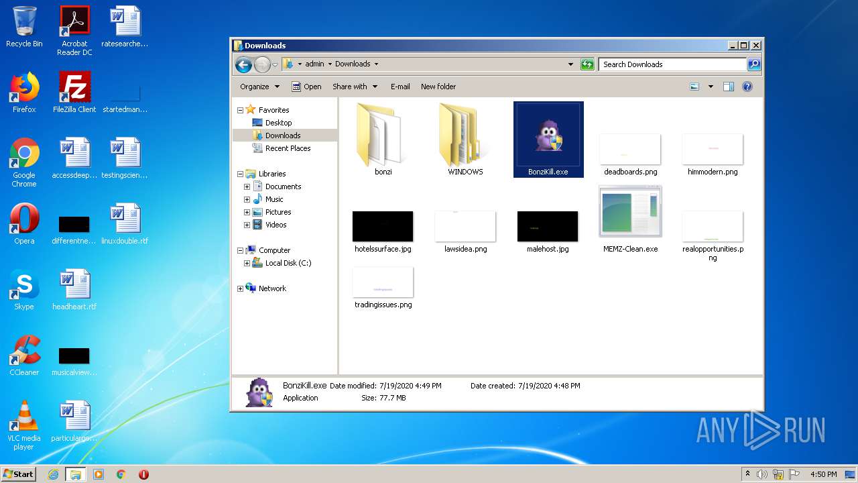The width and height of the screenshot is (858, 483).
Task: Open the bonzi folder
Action: click(x=383, y=140)
